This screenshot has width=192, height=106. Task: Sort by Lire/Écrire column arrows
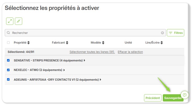click(162, 43)
